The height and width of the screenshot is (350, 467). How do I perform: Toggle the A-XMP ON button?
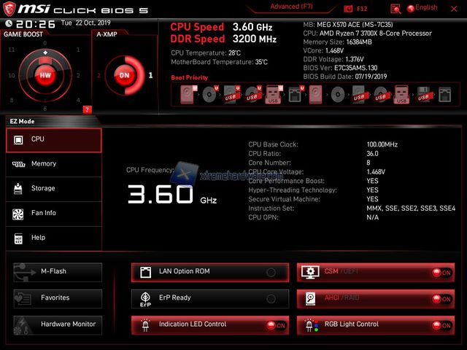coord(124,74)
